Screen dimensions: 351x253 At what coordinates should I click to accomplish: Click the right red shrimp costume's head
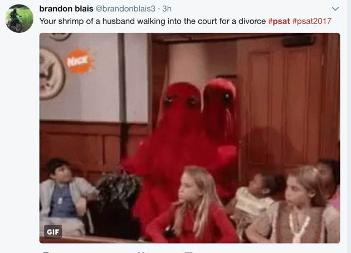coord(221,94)
